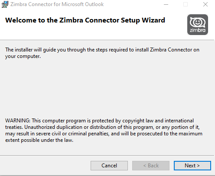215x176 pixels.
Task: Minimize the setup wizard window
Action: (166, 4)
